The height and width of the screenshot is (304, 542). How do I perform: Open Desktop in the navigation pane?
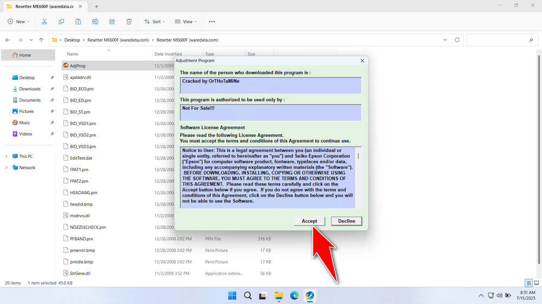click(27, 78)
